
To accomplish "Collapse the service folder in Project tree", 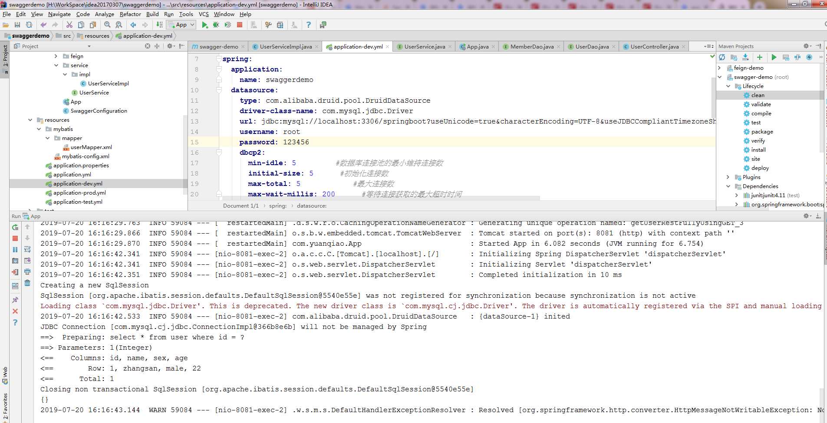I will [56, 65].
